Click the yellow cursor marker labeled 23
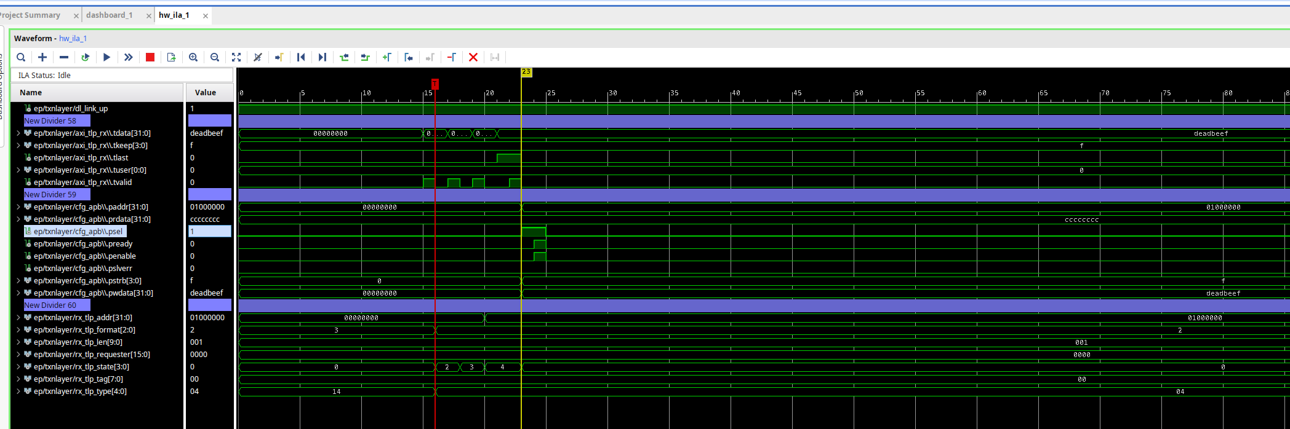 (526, 73)
